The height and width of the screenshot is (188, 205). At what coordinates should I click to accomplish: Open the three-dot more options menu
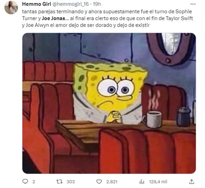click(x=193, y=4)
